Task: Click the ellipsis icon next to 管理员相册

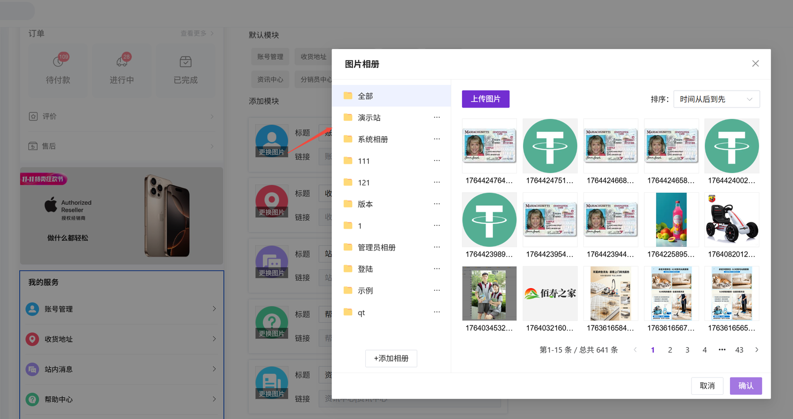Action: [437, 247]
